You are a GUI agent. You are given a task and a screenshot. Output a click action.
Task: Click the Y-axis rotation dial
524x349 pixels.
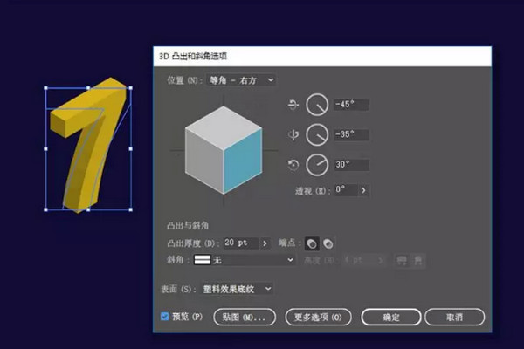(x=318, y=135)
